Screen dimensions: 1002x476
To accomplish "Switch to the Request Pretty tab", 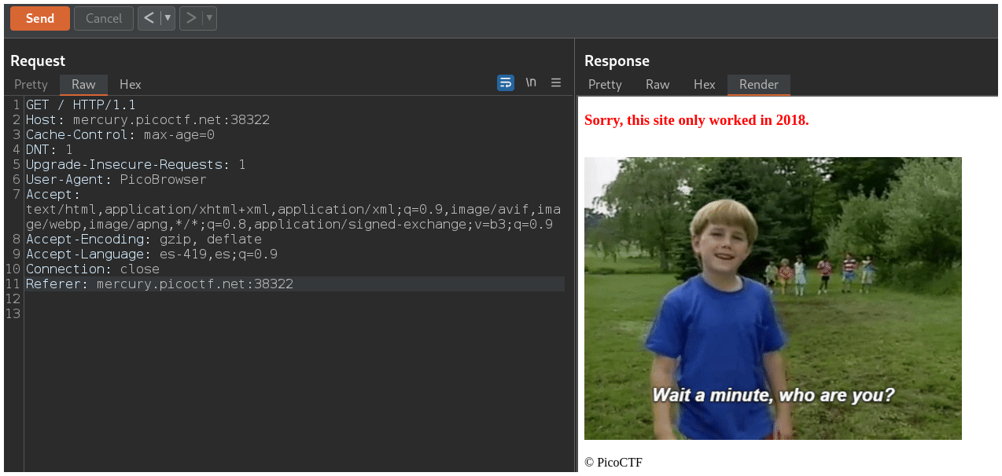I will [31, 84].
